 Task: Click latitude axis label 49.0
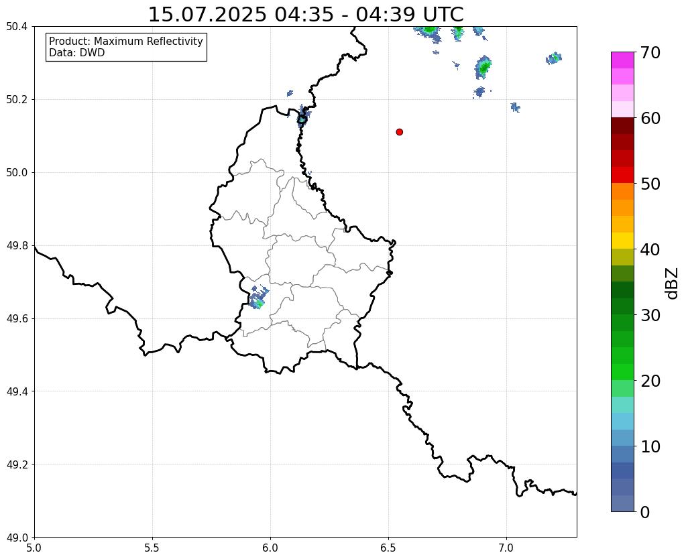click(17, 538)
